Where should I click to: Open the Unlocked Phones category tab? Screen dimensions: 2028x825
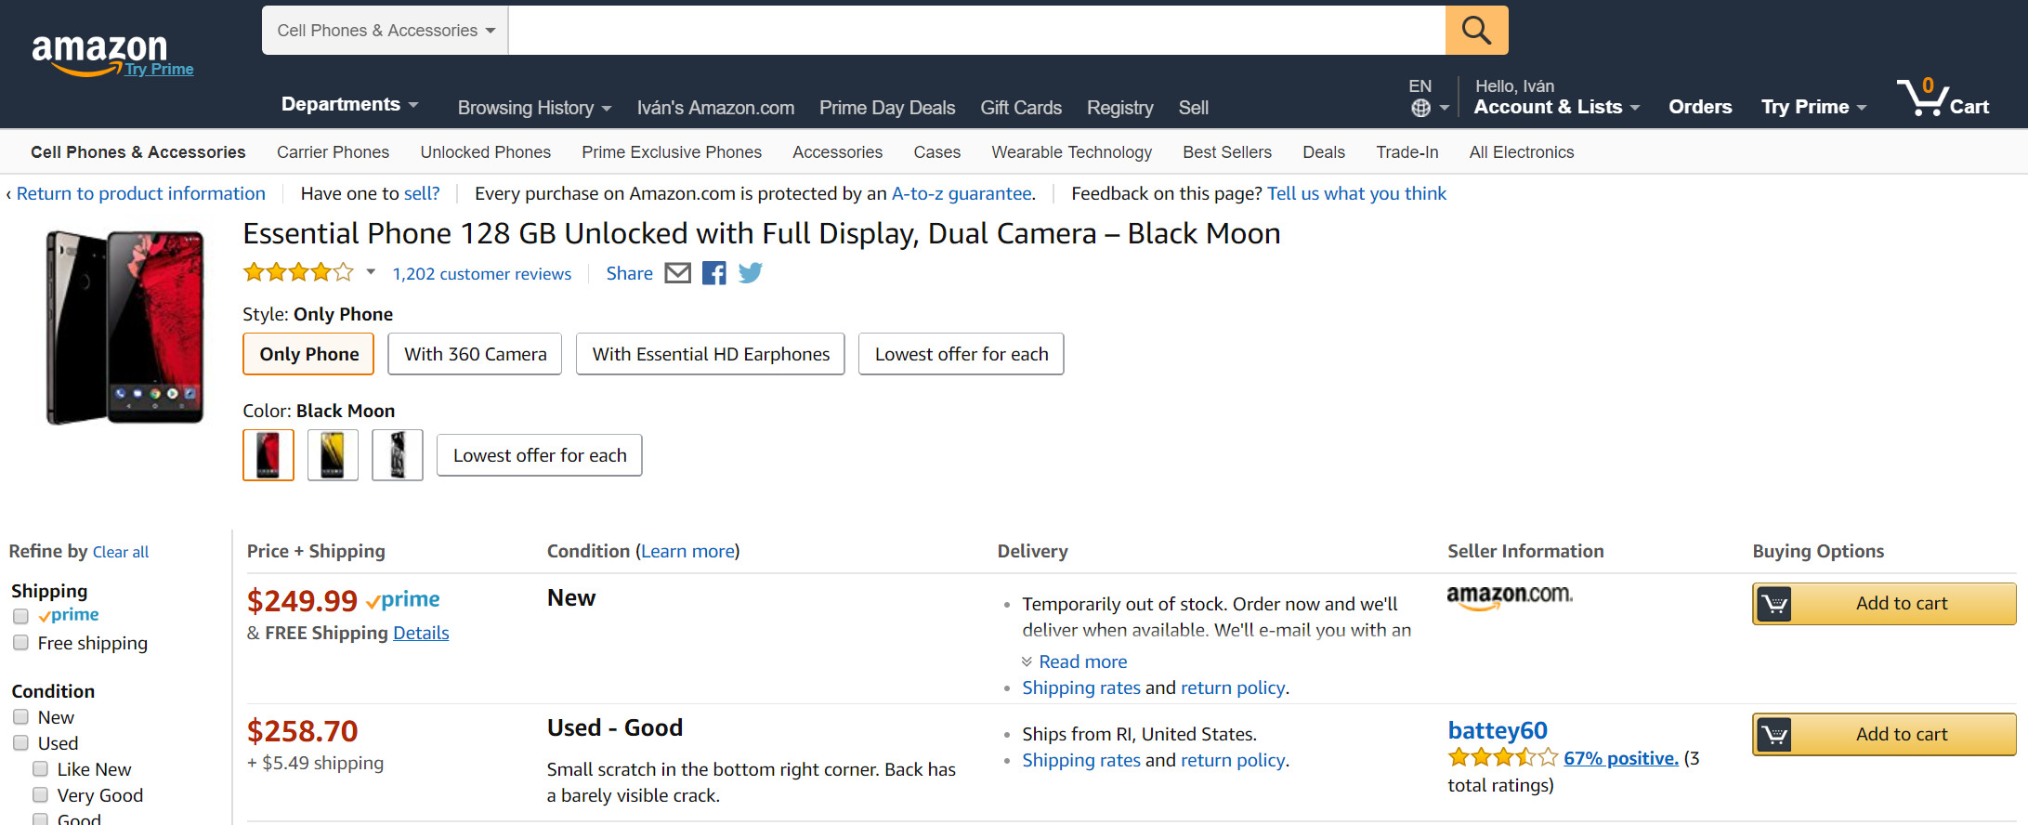(485, 152)
